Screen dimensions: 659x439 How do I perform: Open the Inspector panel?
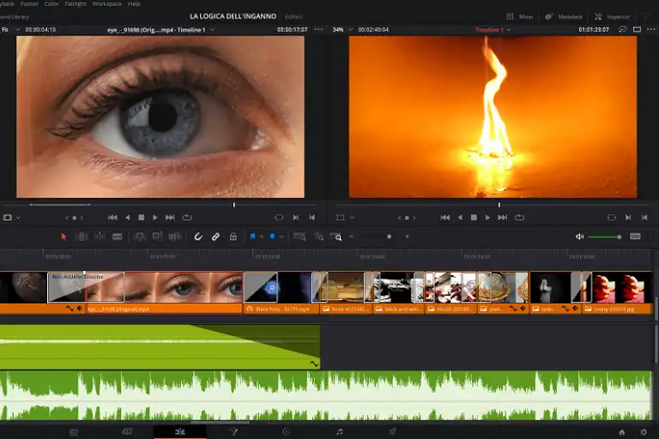coord(613,17)
